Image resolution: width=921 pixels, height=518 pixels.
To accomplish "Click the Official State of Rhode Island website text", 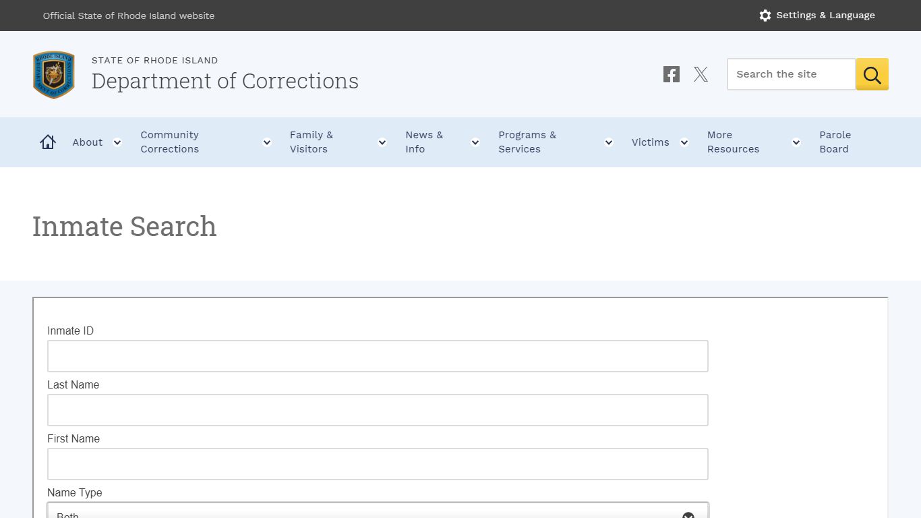I will point(129,16).
